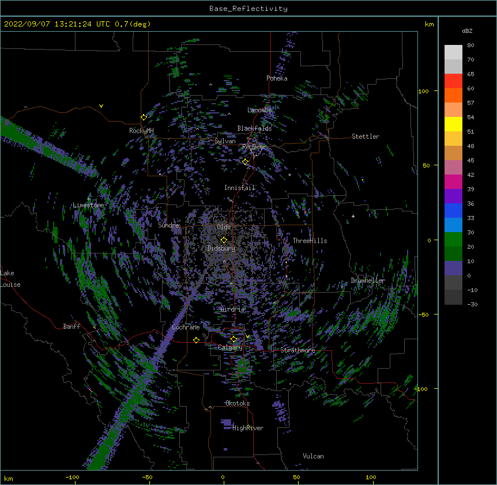497x485 pixels.
Task: Select the blue 36-33 dBZ legend swatch
Action: (x=453, y=210)
